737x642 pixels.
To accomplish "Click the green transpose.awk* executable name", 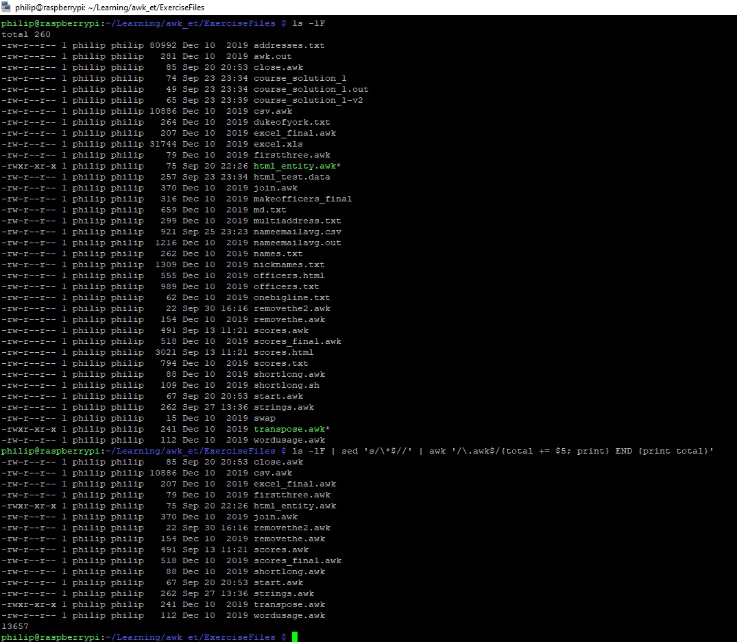I will [292, 429].
